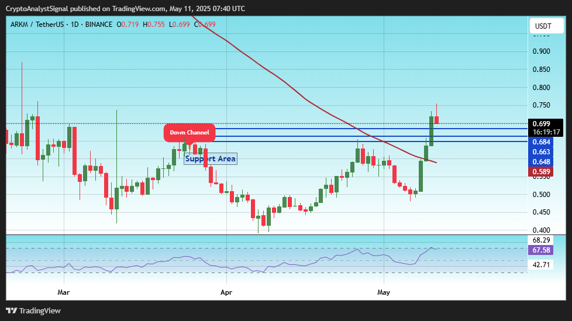This screenshot has width=572, height=321.
Task: Click the blue price label 0.663
Action: click(x=541, y=152)
